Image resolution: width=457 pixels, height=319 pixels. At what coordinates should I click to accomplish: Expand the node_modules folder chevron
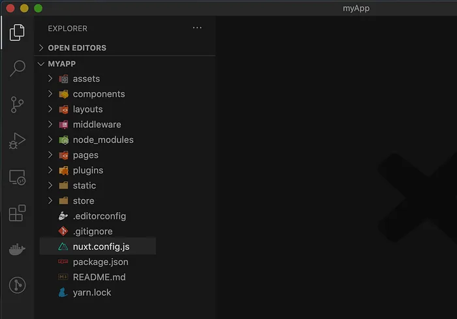point(50,140)
